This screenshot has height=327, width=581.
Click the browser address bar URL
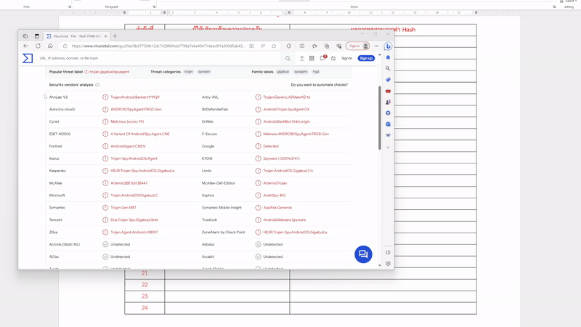(158, 46)
